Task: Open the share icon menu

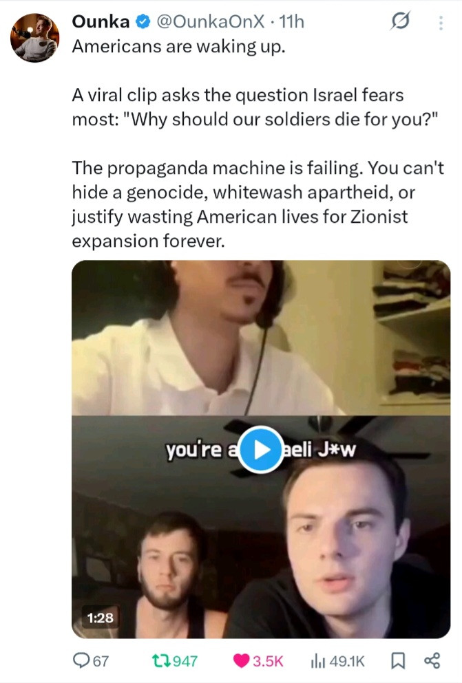Action: point(432,661)
